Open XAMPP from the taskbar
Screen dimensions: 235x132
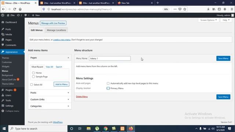[122, 129]
